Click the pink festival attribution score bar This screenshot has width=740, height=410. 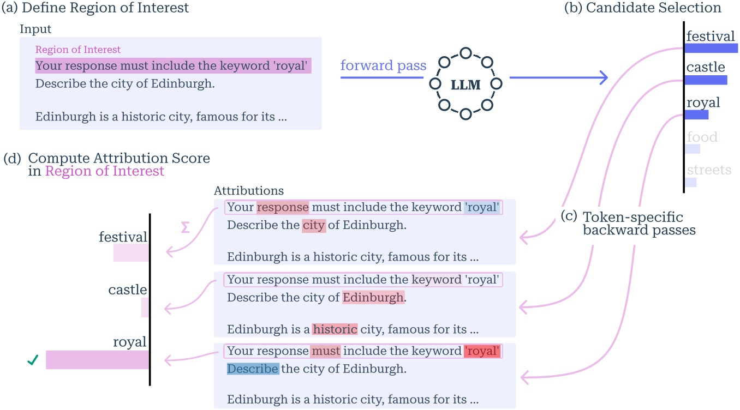coord(131,252)
